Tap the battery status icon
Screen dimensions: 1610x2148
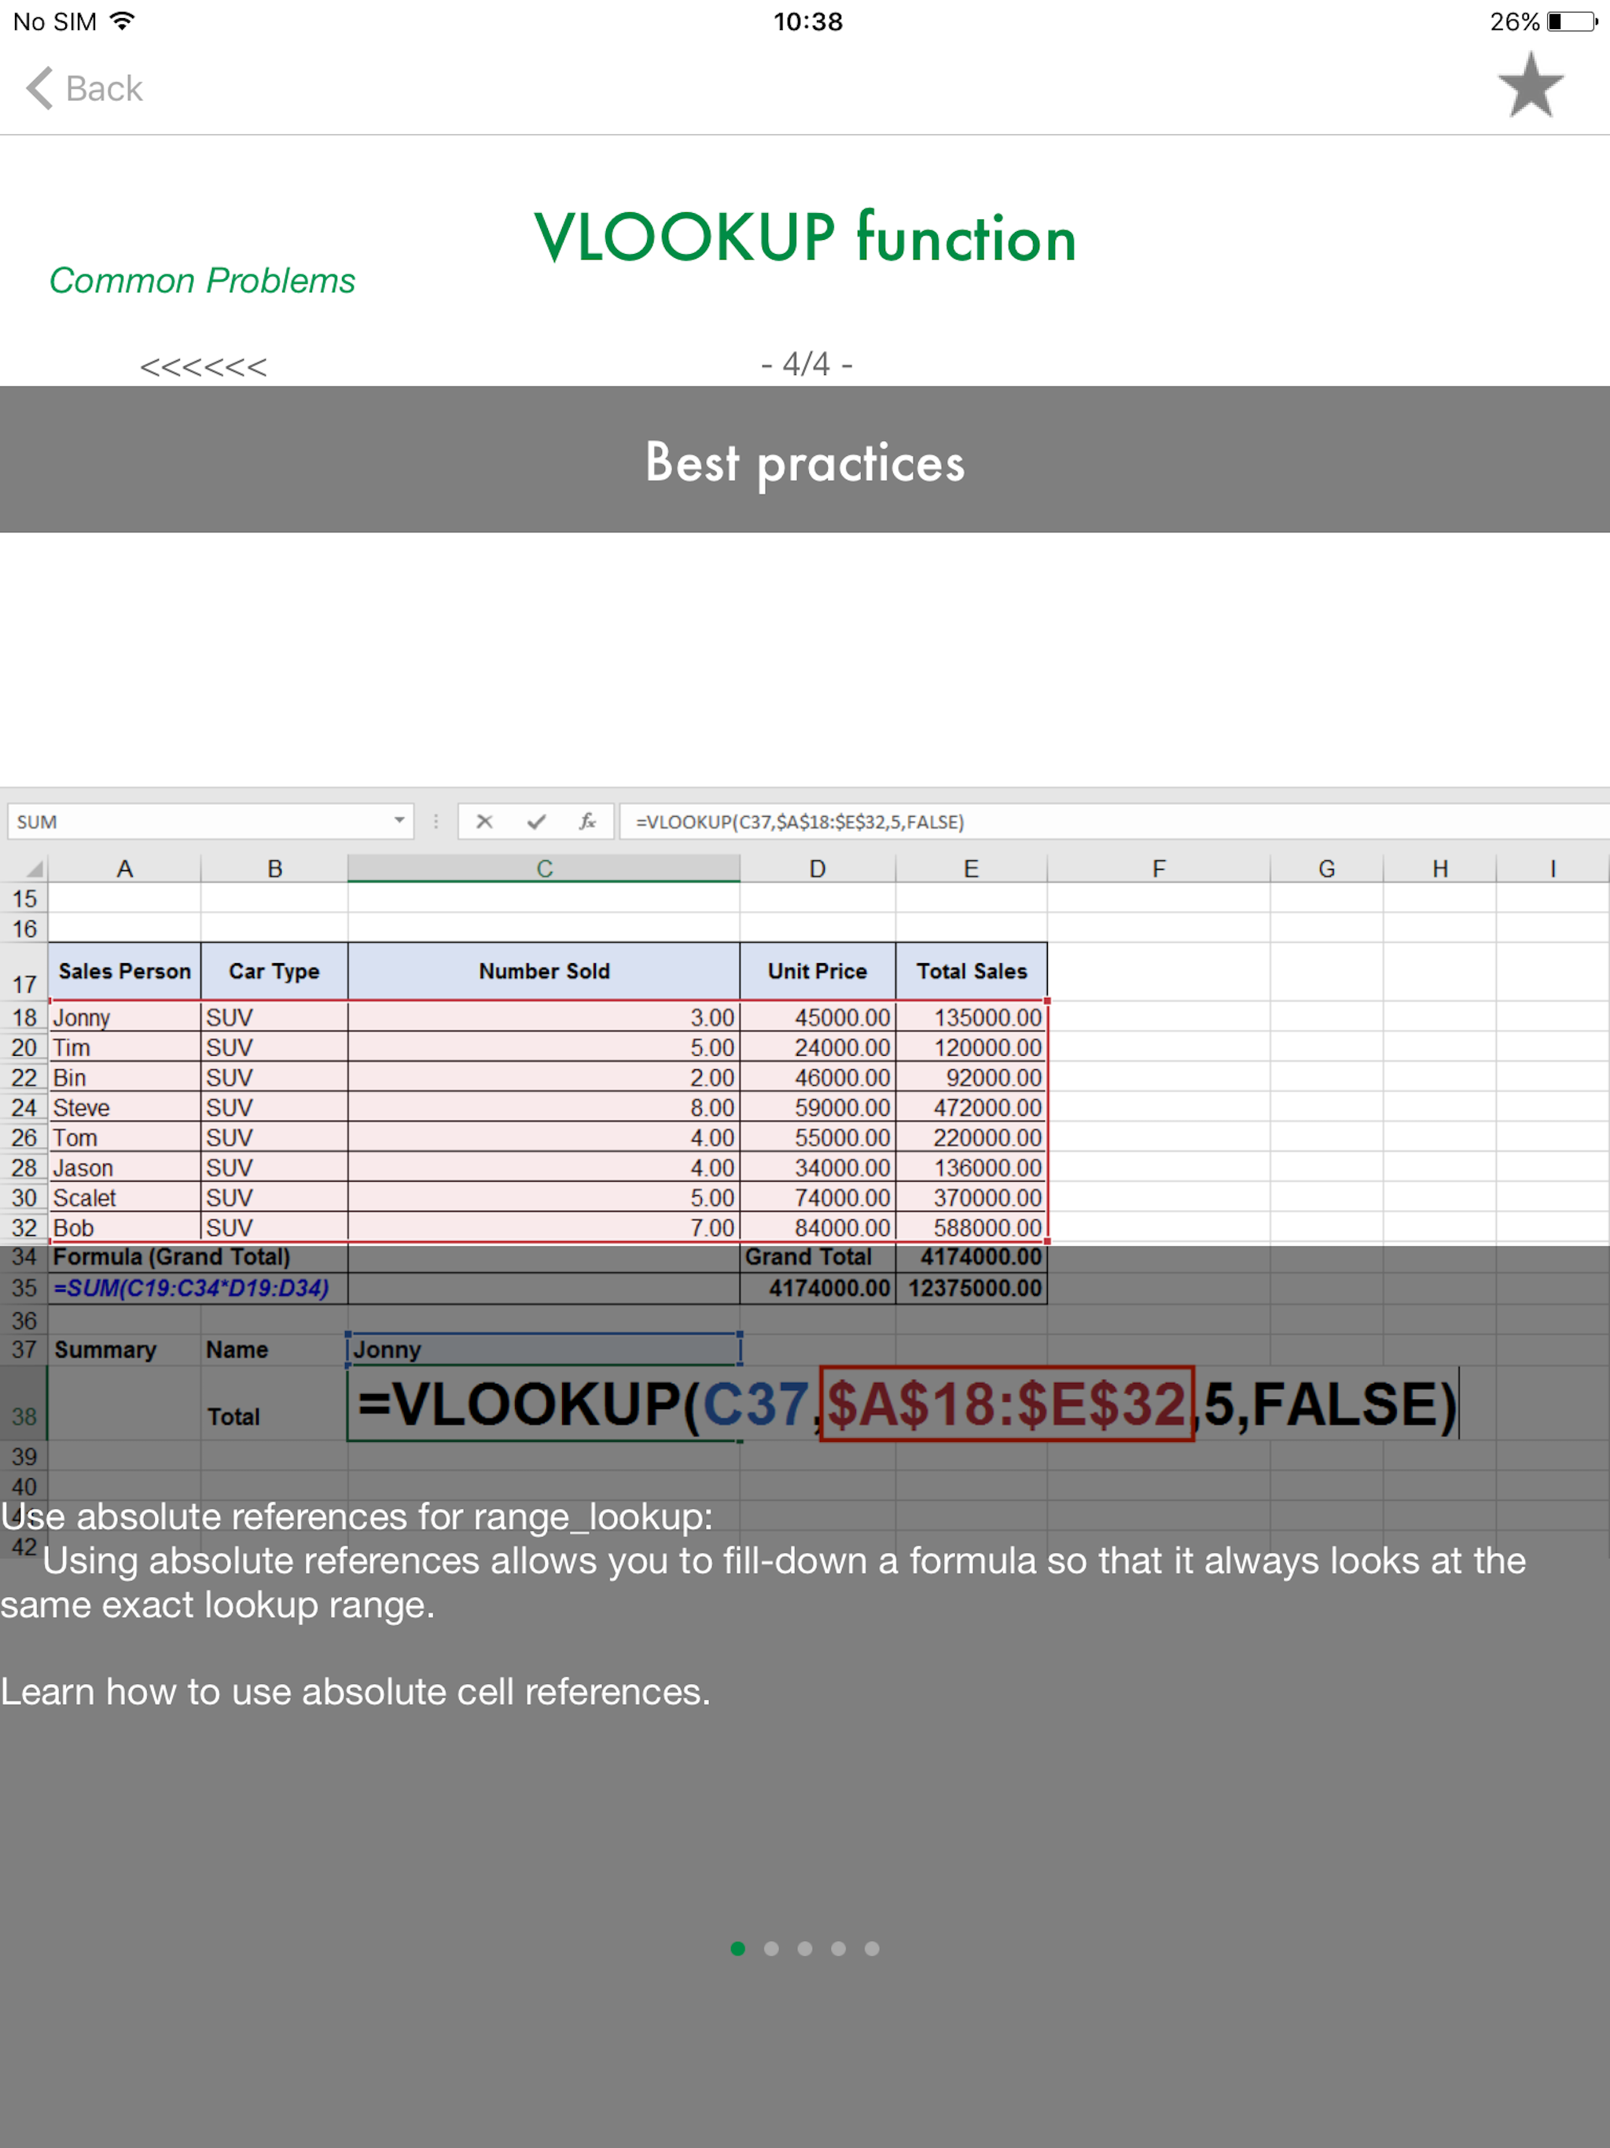(x=1572, y=21)
